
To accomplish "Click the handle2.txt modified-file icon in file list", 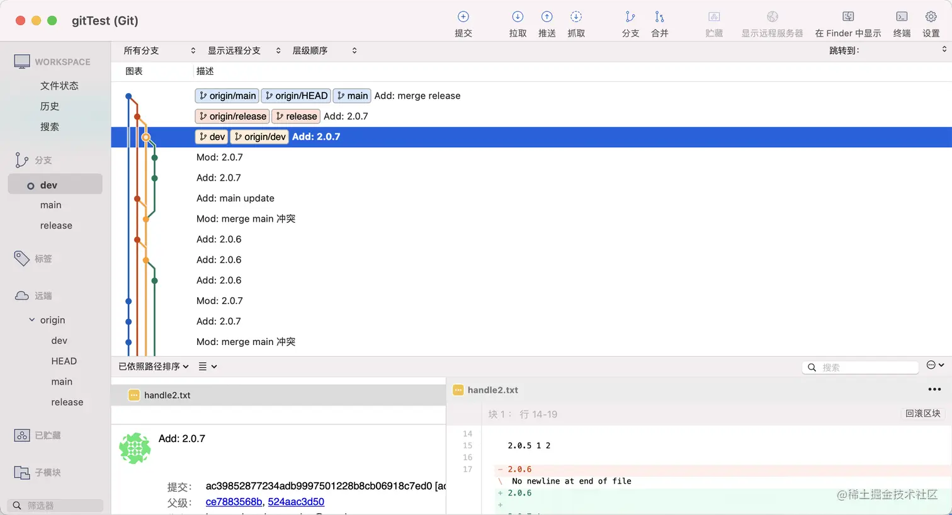I will pos(133,395).
